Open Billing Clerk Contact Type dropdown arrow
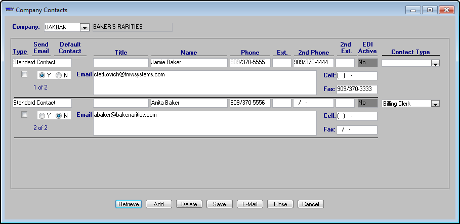 435,104
